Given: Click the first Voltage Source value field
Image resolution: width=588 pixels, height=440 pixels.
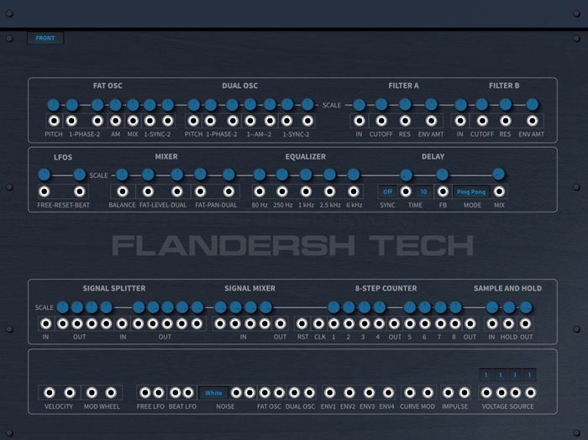Looking at the screenshot, I should [x=486, y=375].
